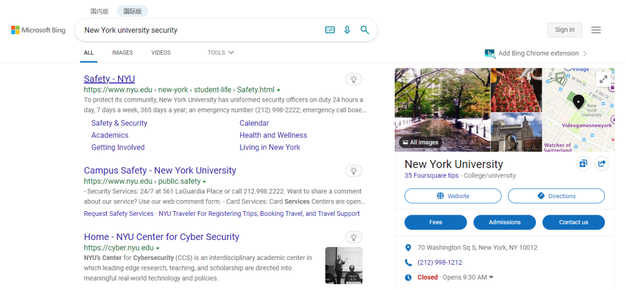Open the Request Safety Services link

tap(118, 214)
